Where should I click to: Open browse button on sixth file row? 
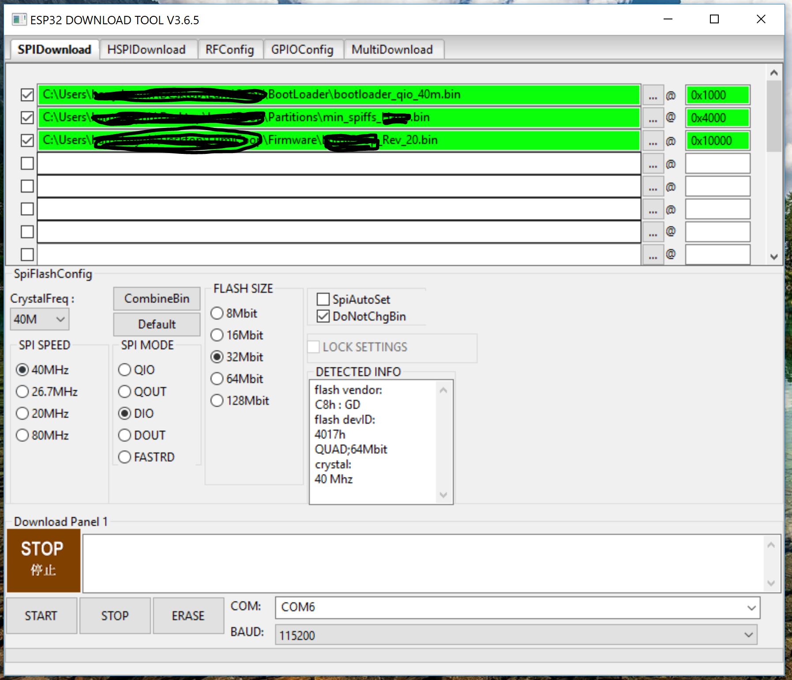[653, 209]
